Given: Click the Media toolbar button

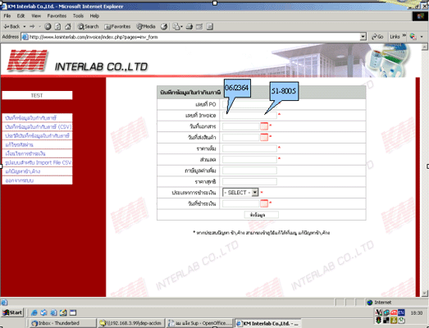Looking at the screenshot, I should [146, 26].
